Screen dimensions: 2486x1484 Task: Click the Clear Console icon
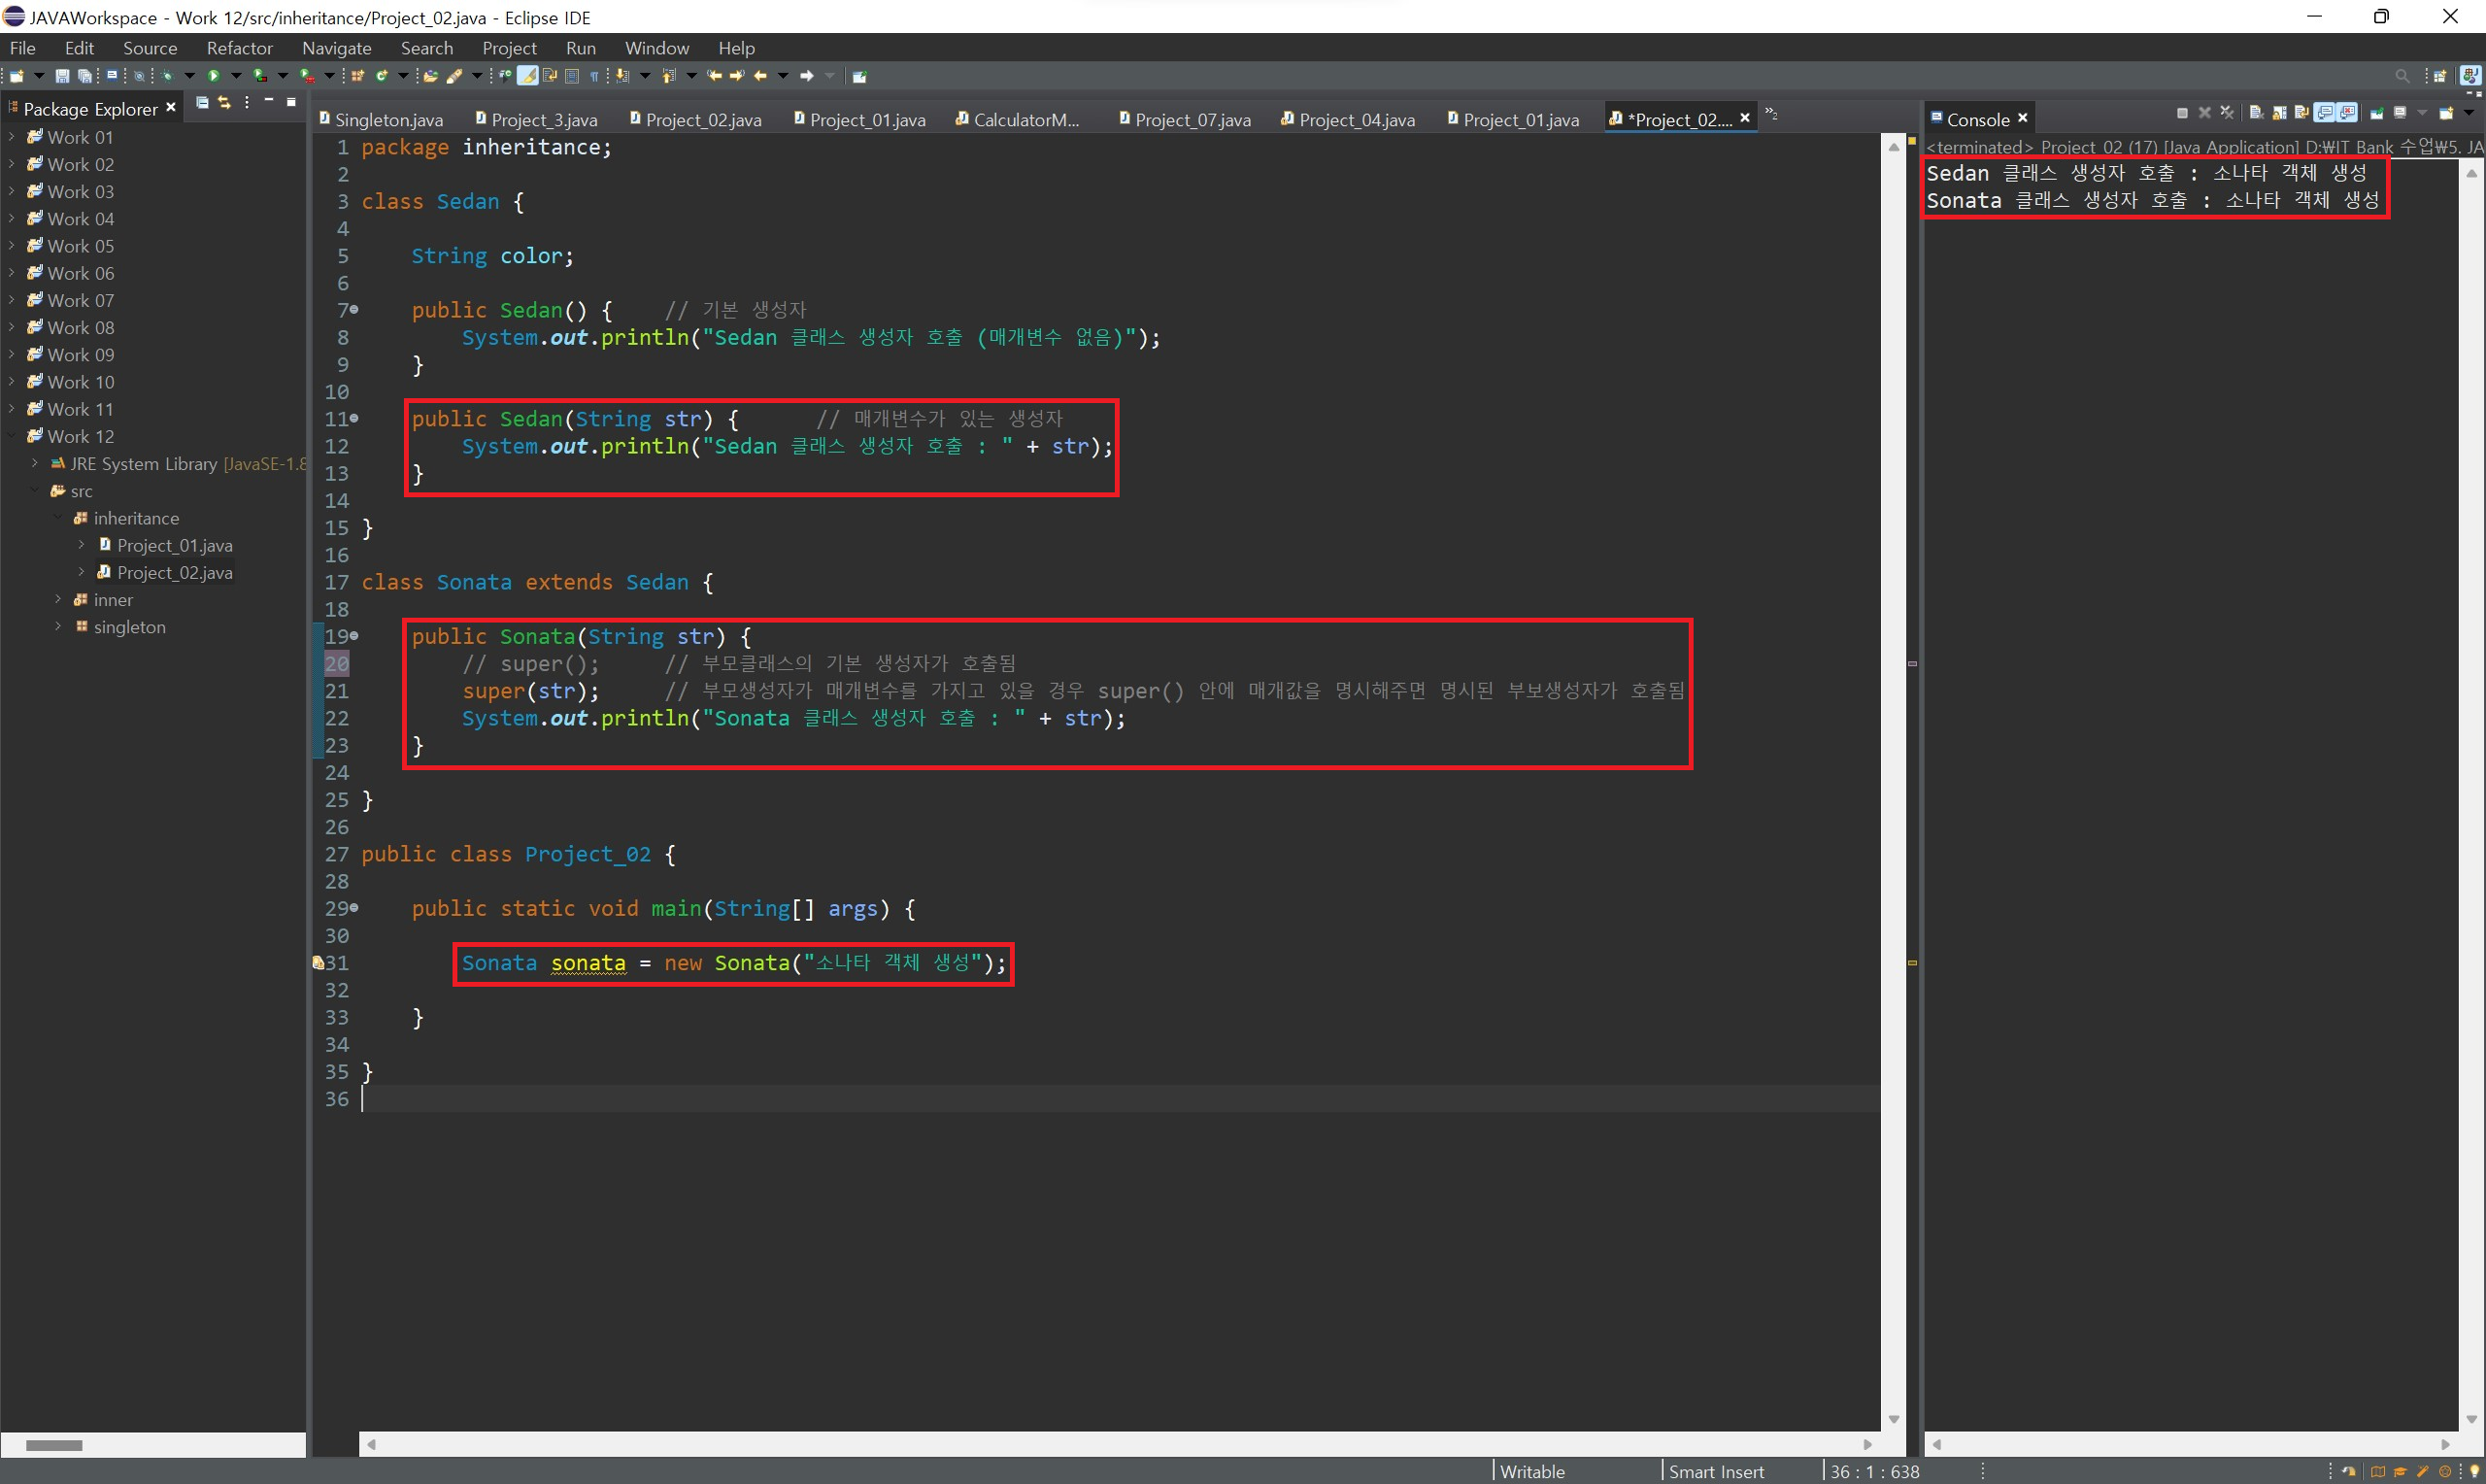click(x=2256, y=113)
